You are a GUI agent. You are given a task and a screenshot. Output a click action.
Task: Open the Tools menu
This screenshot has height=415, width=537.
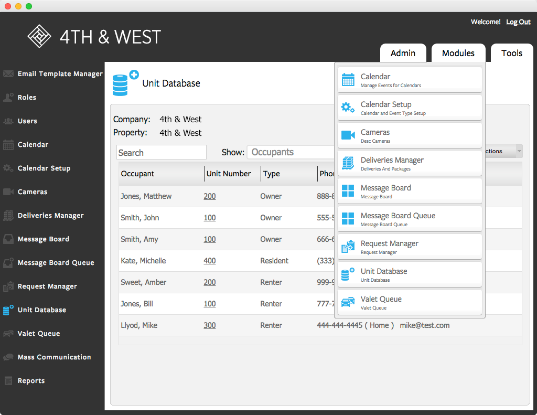(511, 53)
